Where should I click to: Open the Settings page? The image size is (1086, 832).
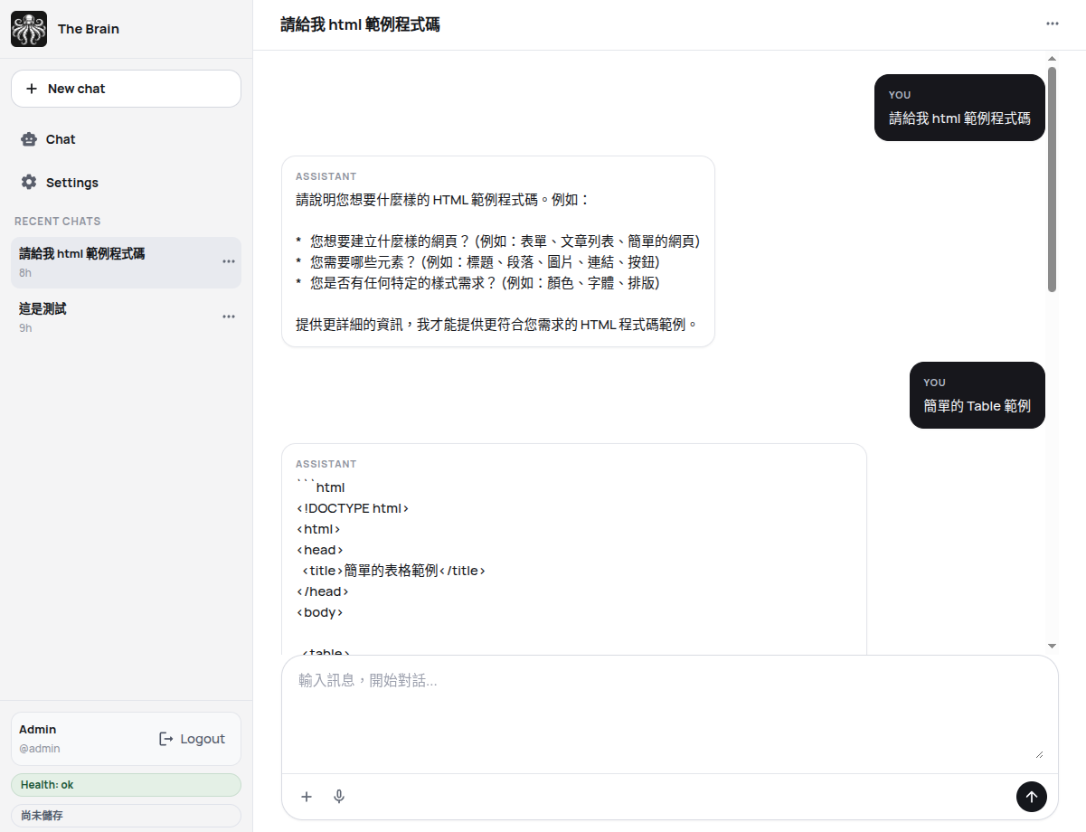(x=126, y=183)
